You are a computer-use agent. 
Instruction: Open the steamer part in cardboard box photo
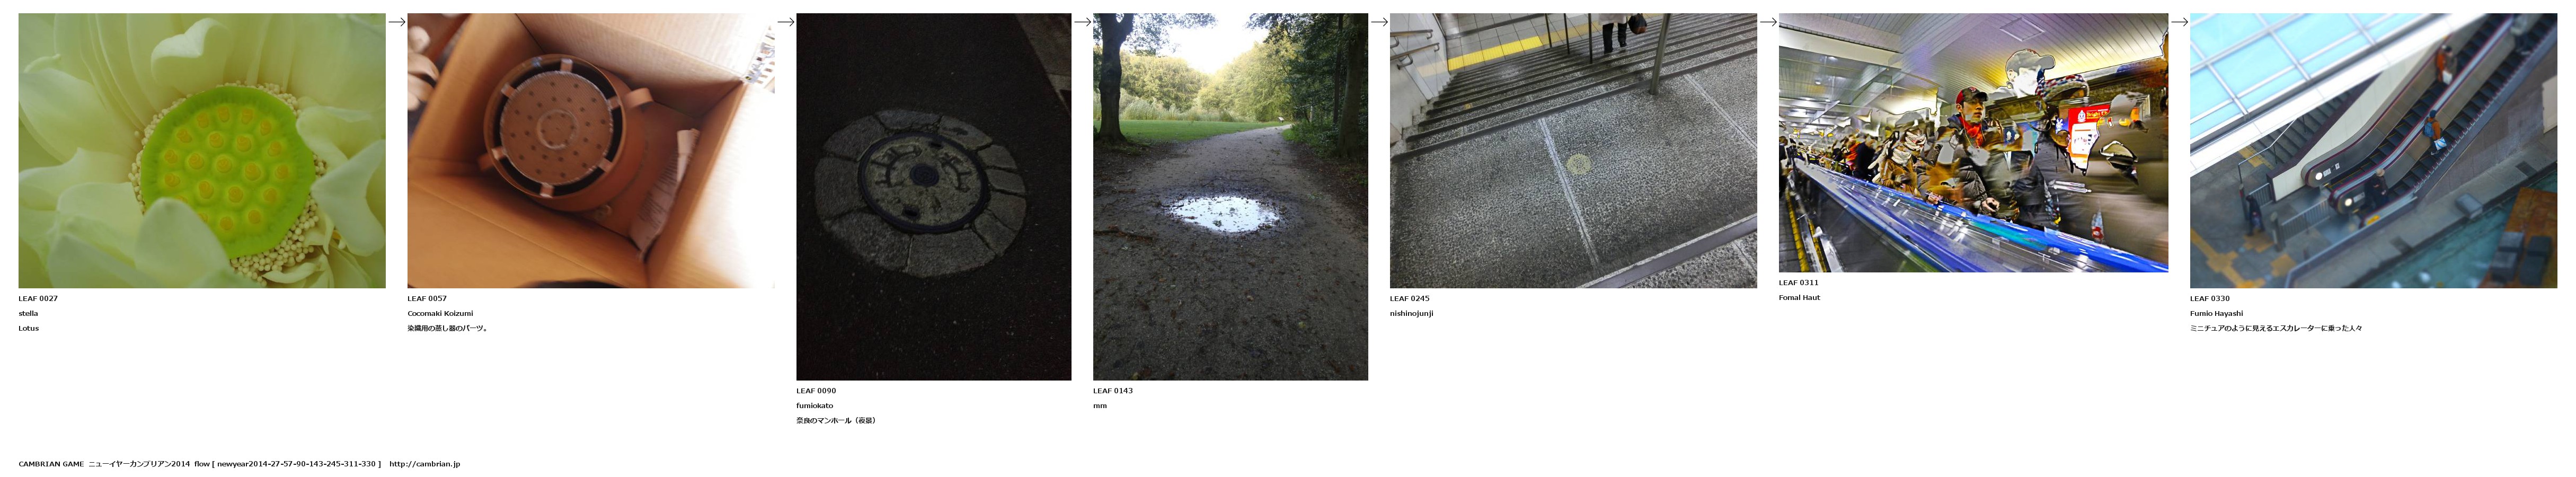(591, 151)
